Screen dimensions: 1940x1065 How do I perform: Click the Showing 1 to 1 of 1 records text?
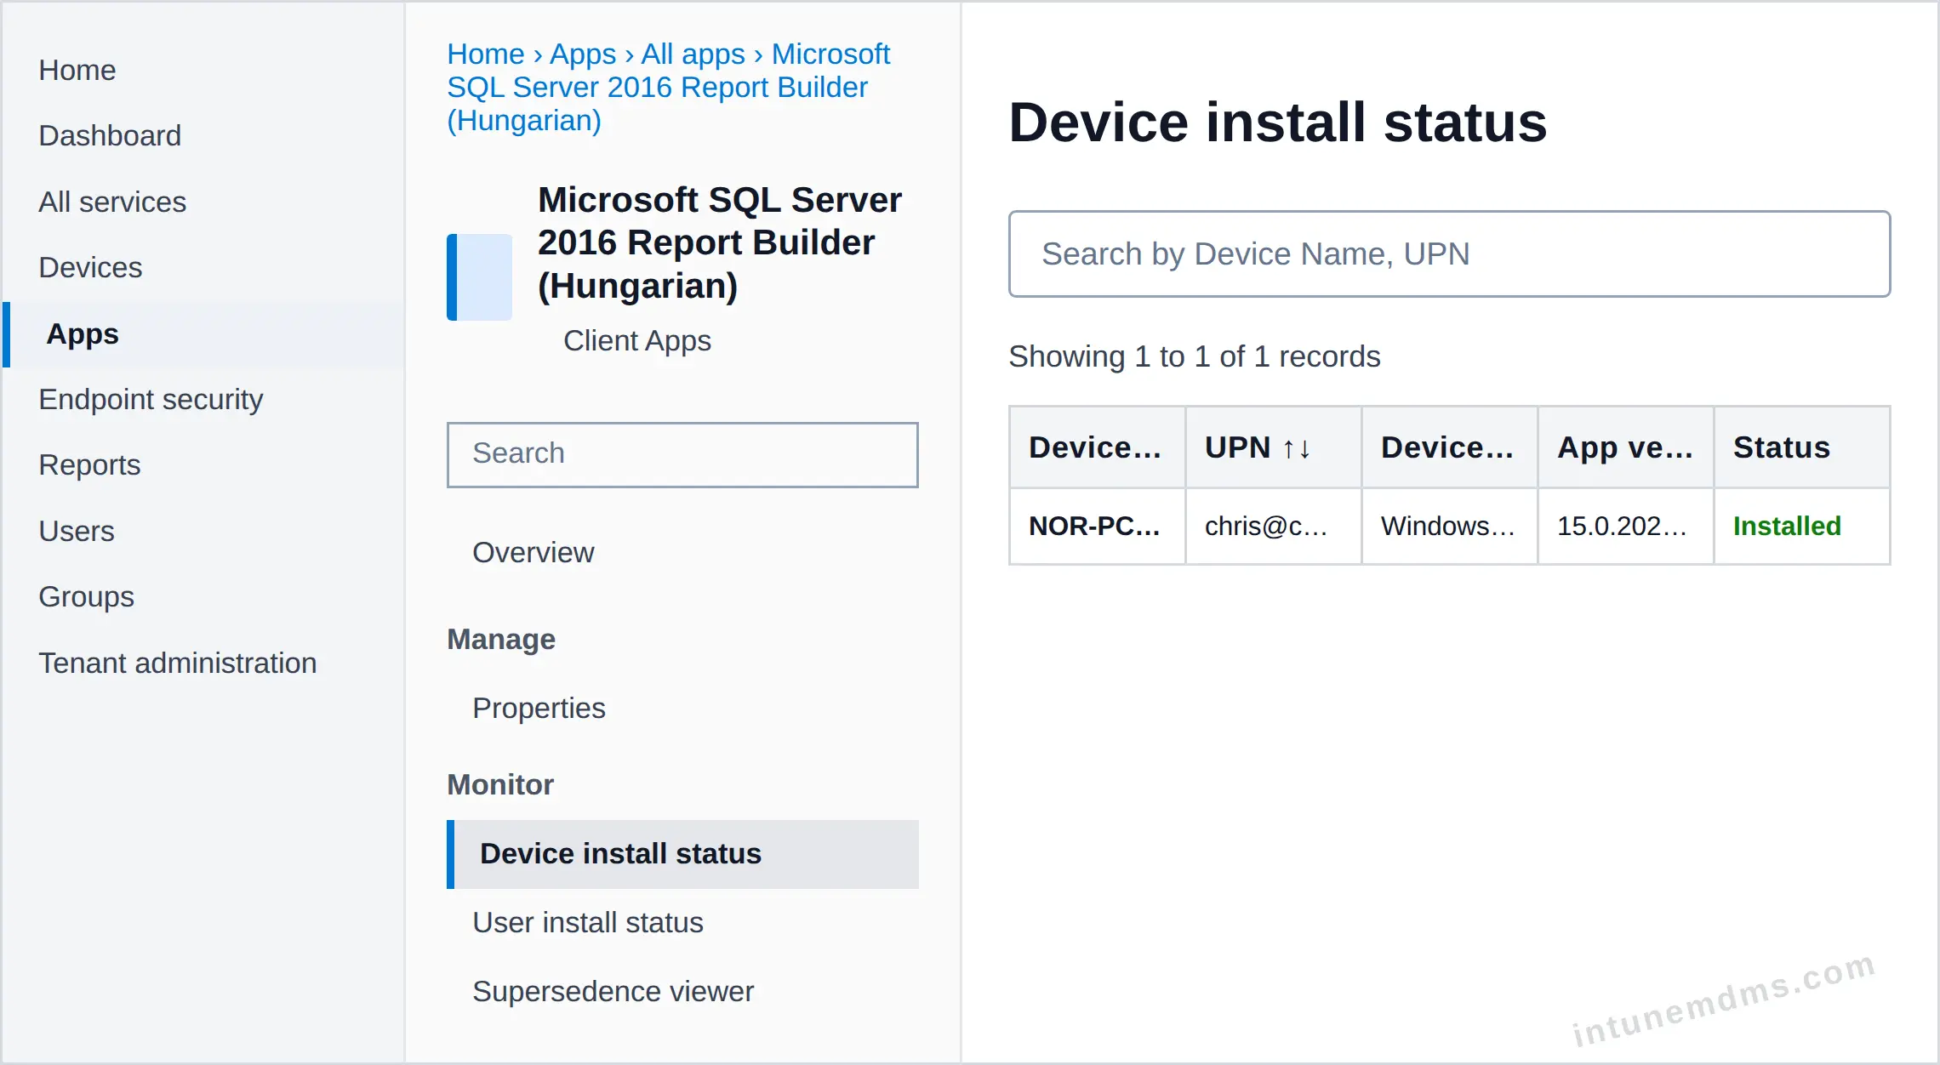[x=1195, y=356]
